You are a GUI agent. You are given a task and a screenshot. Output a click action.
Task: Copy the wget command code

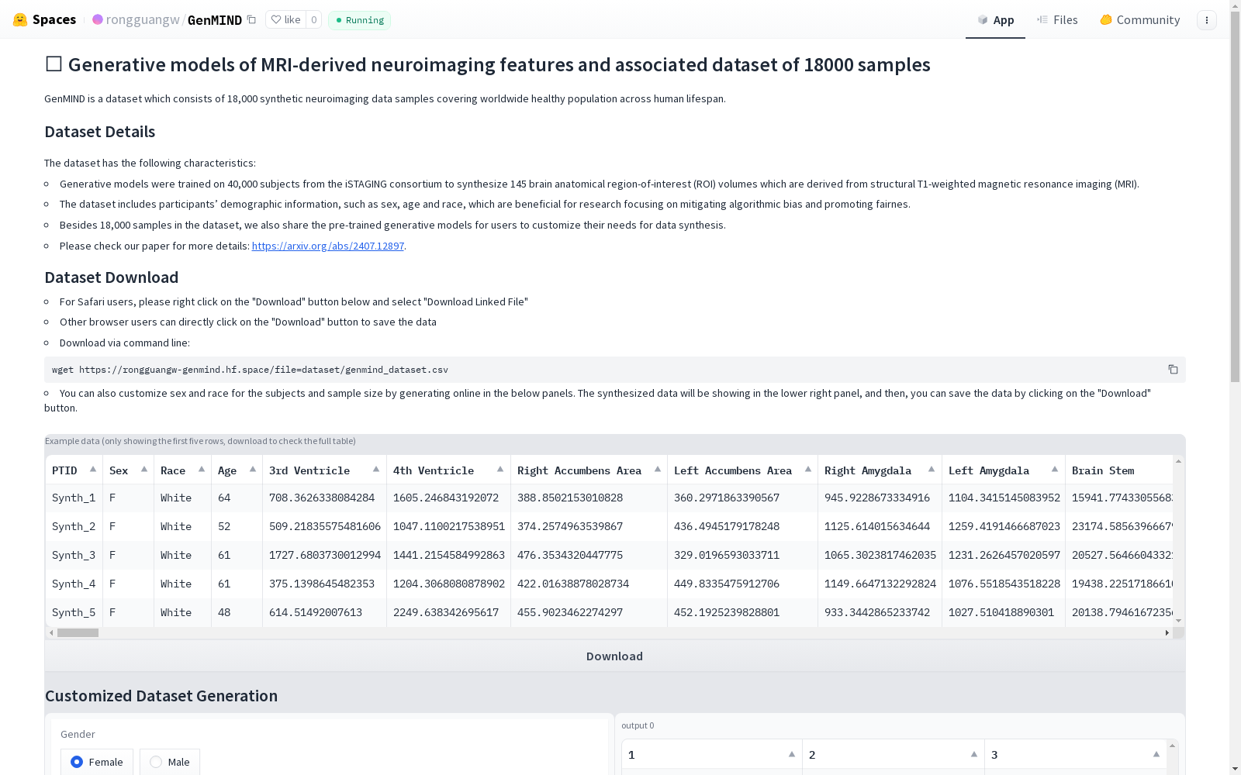pos(1173,370)
